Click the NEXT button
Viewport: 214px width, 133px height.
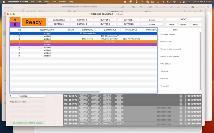click(x=184, y=19)
